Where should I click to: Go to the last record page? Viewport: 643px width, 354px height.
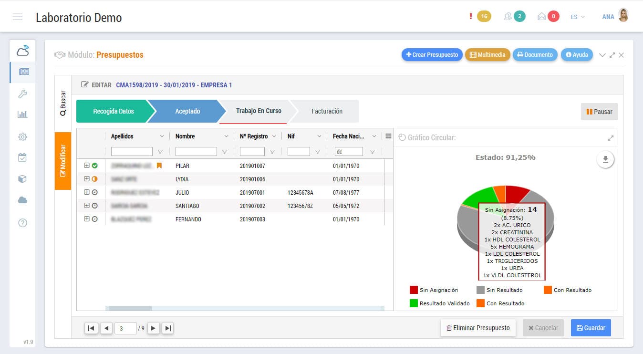(167, 328)
